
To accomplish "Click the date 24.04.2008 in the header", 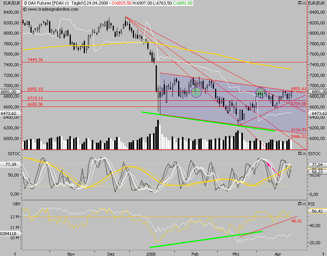I will [x=97, y=3].
